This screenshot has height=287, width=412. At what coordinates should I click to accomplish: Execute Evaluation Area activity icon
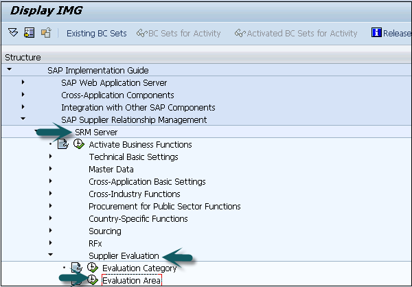click(x=92, y=280)
